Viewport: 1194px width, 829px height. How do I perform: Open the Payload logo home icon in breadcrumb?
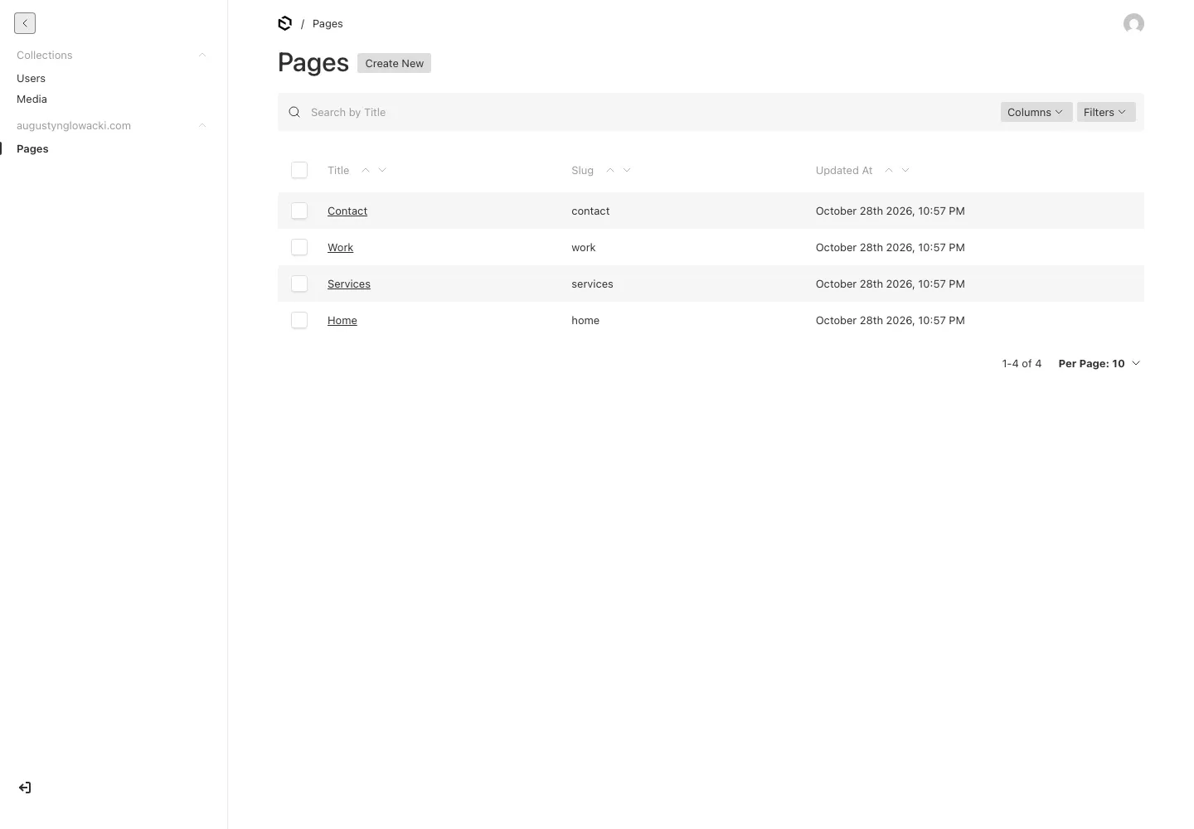[x=285, y=23]
